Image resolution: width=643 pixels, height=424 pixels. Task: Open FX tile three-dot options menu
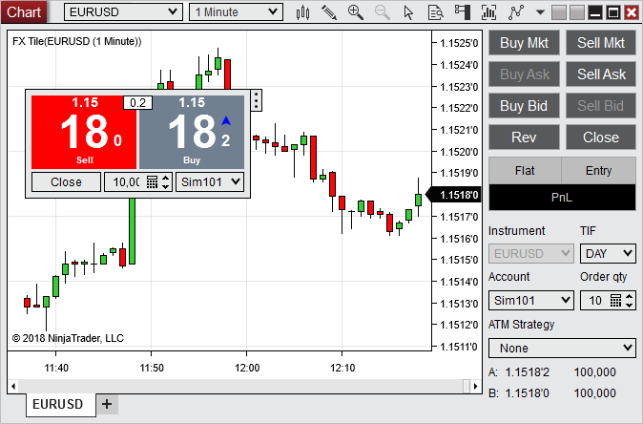256,101
